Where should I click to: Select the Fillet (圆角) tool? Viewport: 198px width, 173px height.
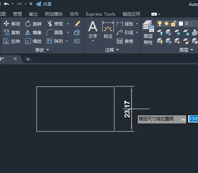(55, 33)
